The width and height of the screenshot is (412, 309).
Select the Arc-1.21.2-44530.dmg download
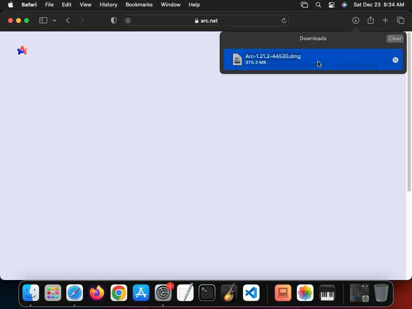(313, 60)
